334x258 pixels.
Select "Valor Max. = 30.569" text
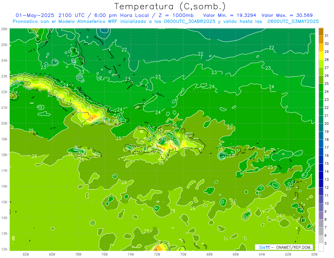click(x=287, y=15)
